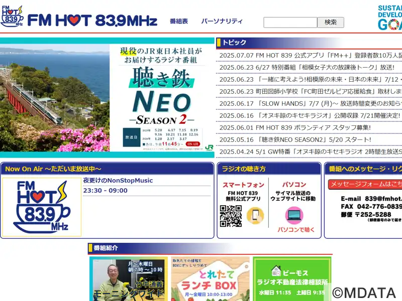Click the 郵便 〒252-5288 postal code text

(366, 215)
